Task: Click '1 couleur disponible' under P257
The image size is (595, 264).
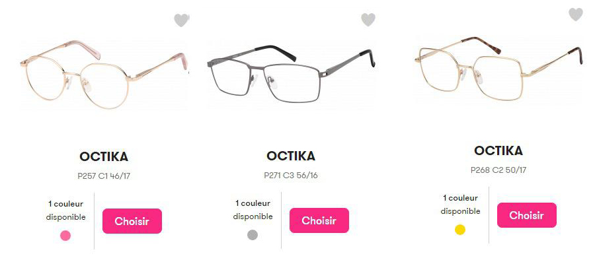Action: 65,211
